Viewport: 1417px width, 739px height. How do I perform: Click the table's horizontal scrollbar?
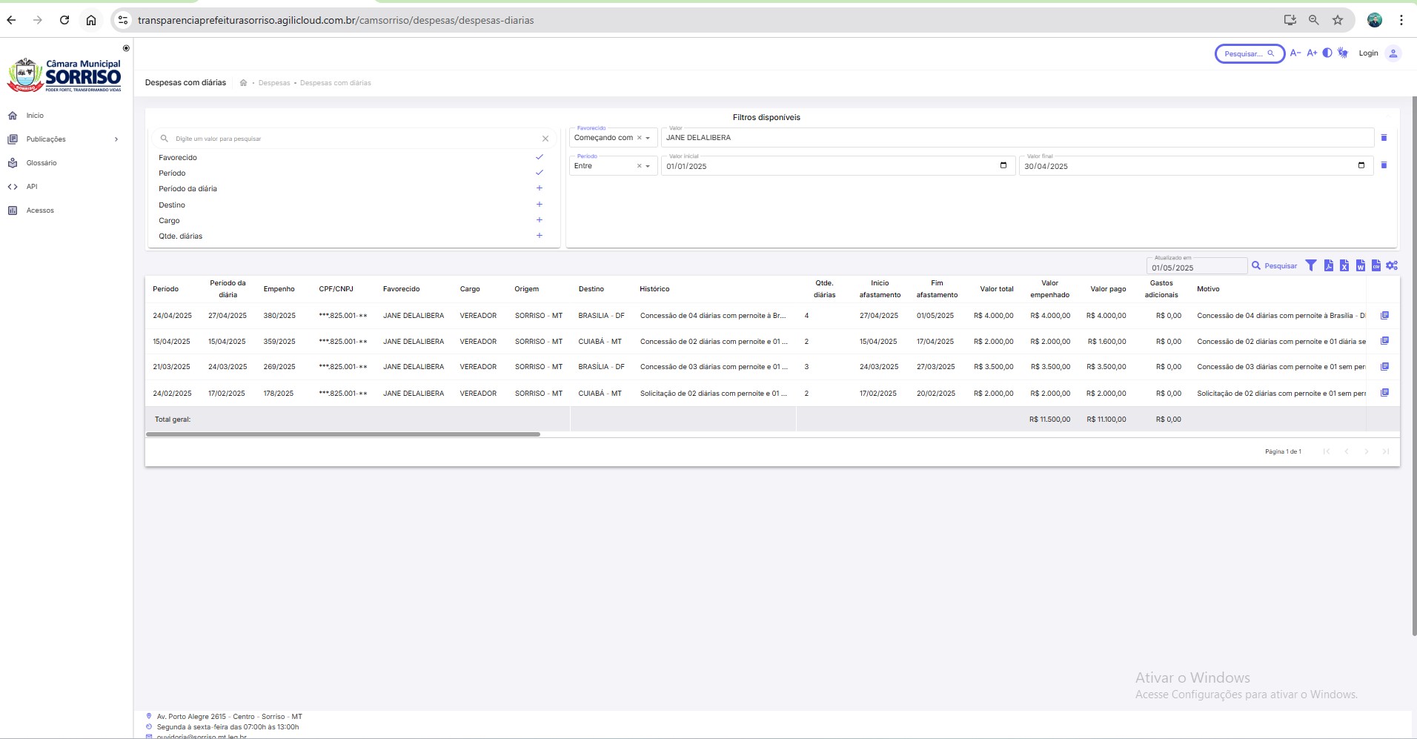point(343,434)
